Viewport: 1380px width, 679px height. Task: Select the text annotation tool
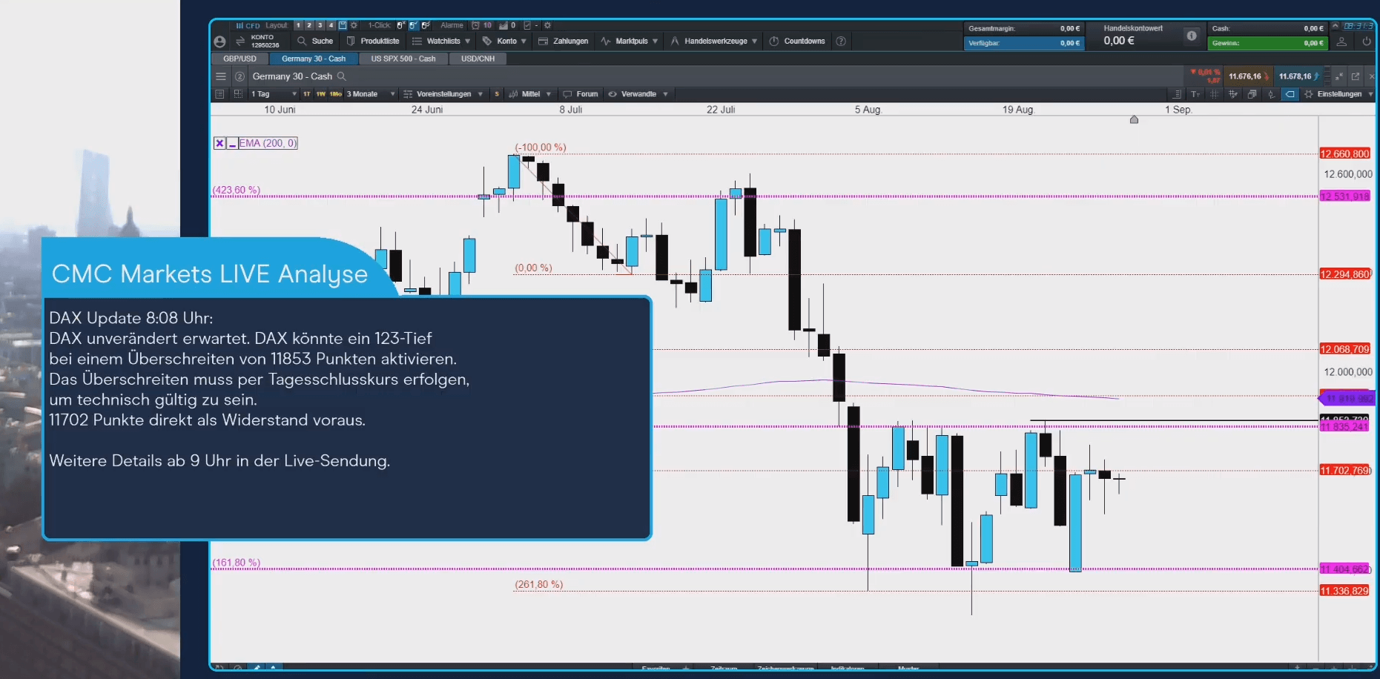[x=1195, y=94]
